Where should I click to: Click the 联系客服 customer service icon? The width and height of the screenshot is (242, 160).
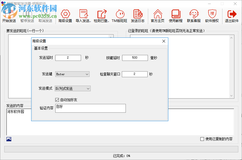tap(194, 14)
